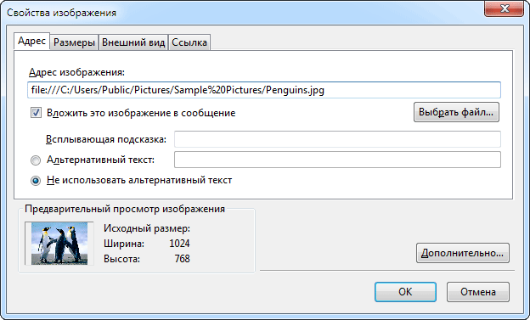
Task: Select the Альтернативный текст radio button
Action: pyautogui.click(x=36, y=160)
